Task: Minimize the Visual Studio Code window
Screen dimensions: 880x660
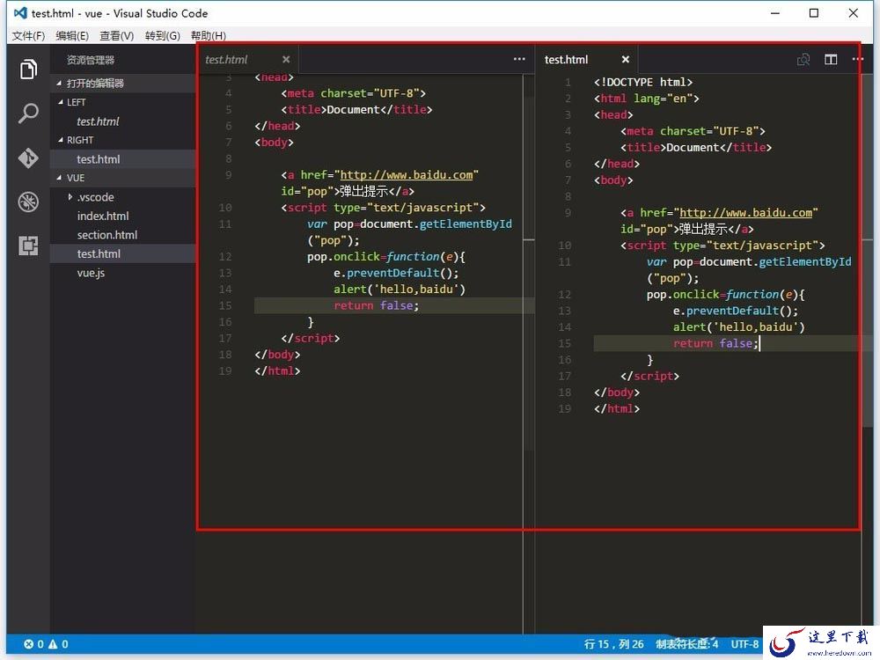Action: pyautogui.click(x=775, y=13)
